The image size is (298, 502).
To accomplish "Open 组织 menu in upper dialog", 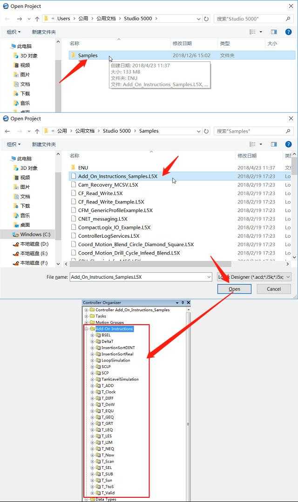I will click(x=14, y=32).
